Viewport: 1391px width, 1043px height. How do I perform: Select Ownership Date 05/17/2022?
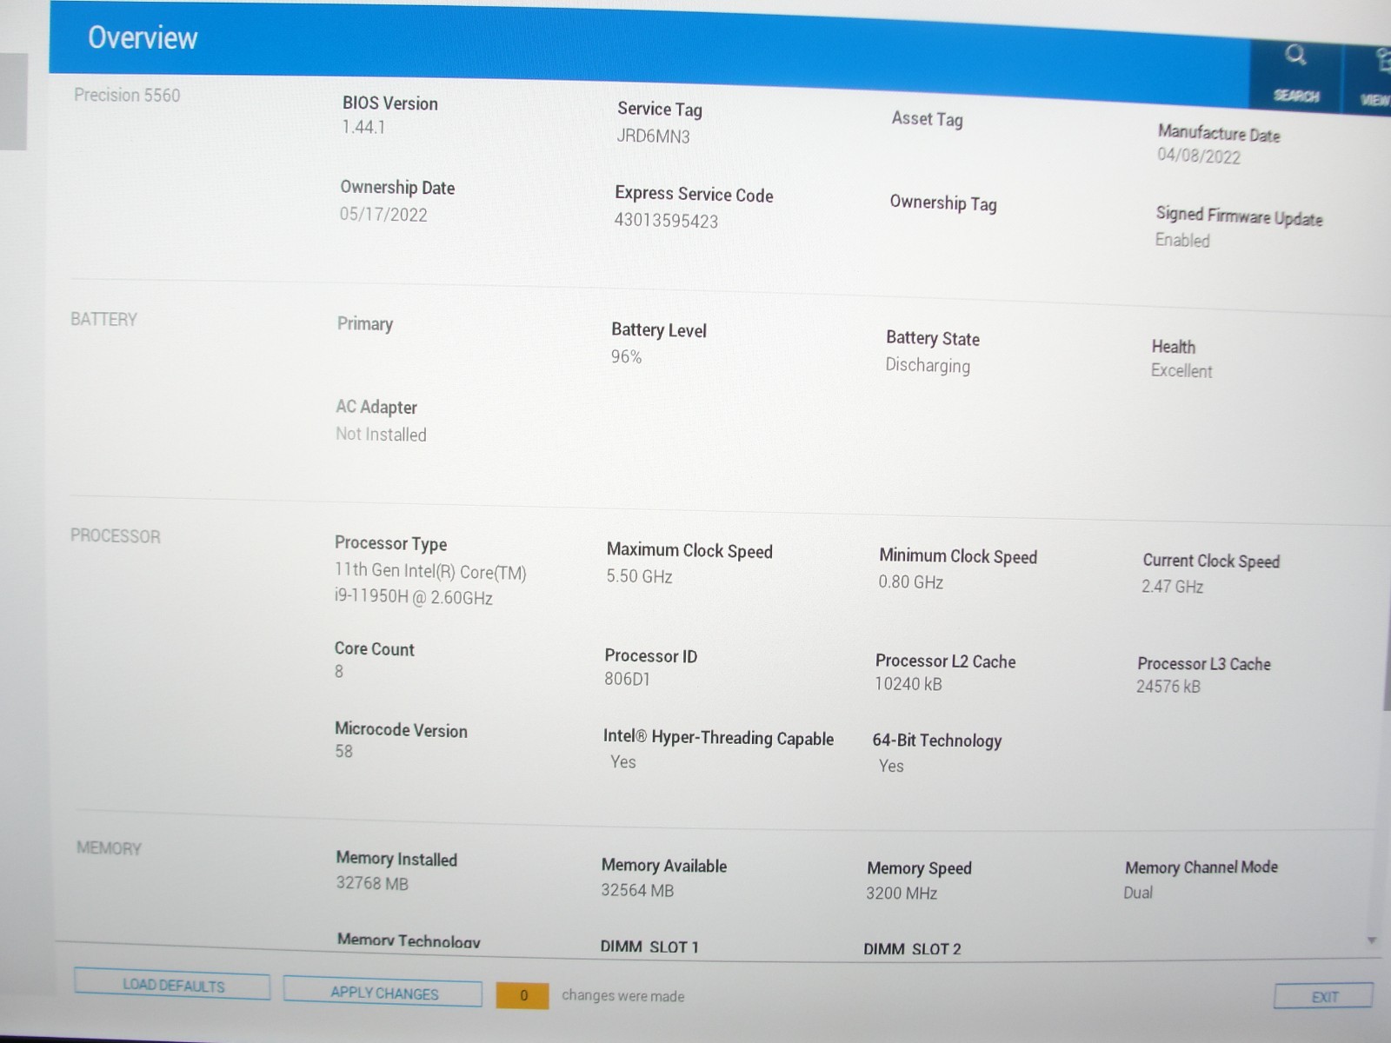click(383, 214)
